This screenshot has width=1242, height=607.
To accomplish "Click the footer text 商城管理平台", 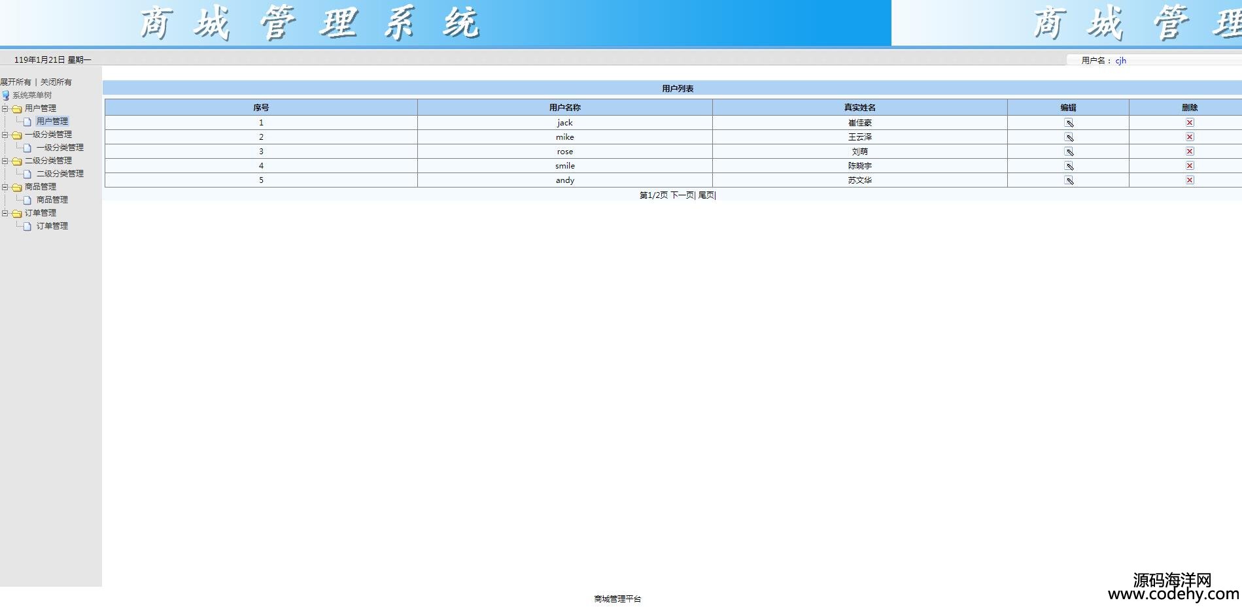I will [617, 599].
